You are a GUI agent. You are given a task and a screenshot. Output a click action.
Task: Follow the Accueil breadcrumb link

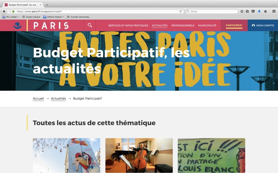tap(38, 99)
